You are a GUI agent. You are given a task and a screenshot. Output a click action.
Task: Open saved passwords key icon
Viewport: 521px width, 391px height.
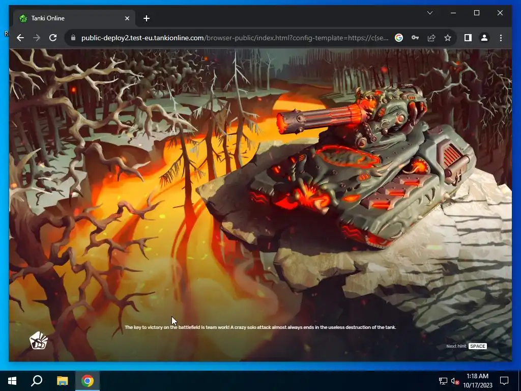pos(415,38)
